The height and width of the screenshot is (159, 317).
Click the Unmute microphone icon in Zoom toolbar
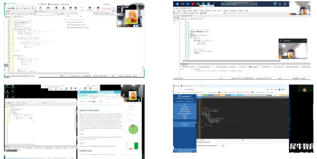click(40, 8)
